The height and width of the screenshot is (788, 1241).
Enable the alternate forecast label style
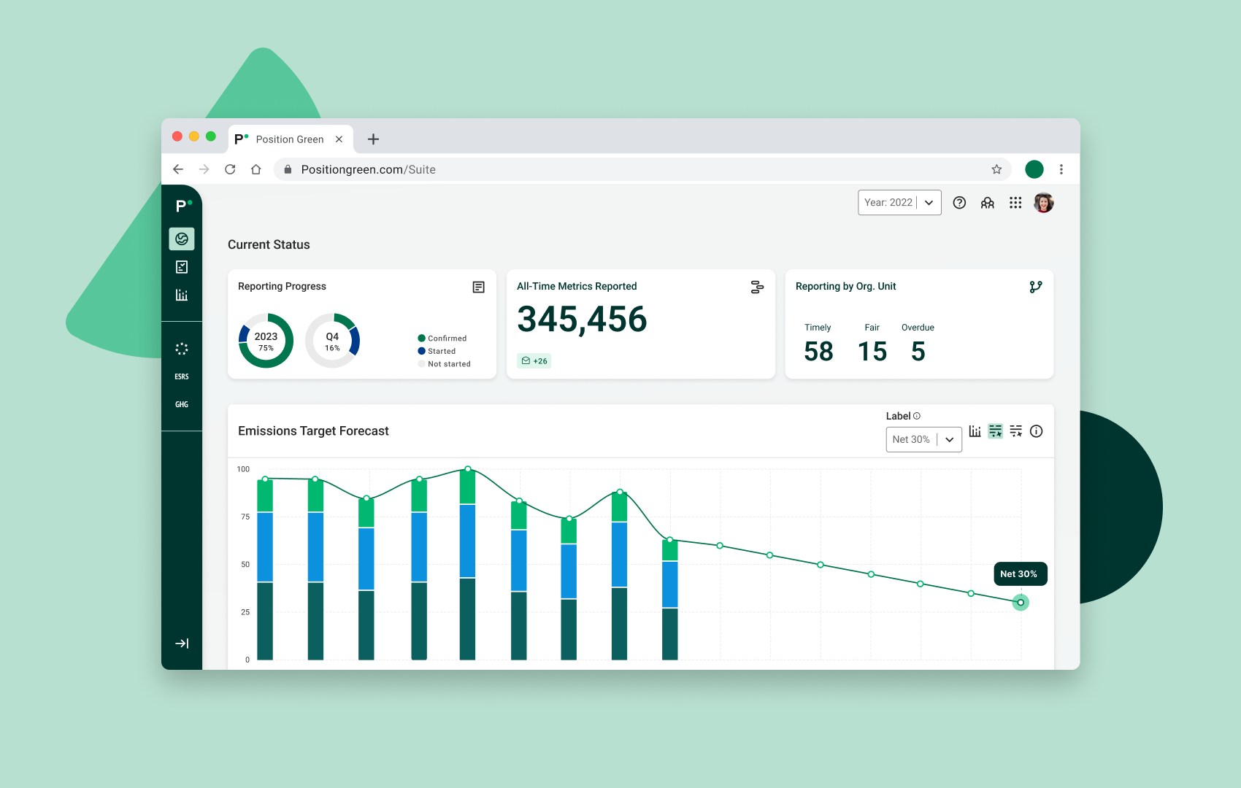point(1015,431)
